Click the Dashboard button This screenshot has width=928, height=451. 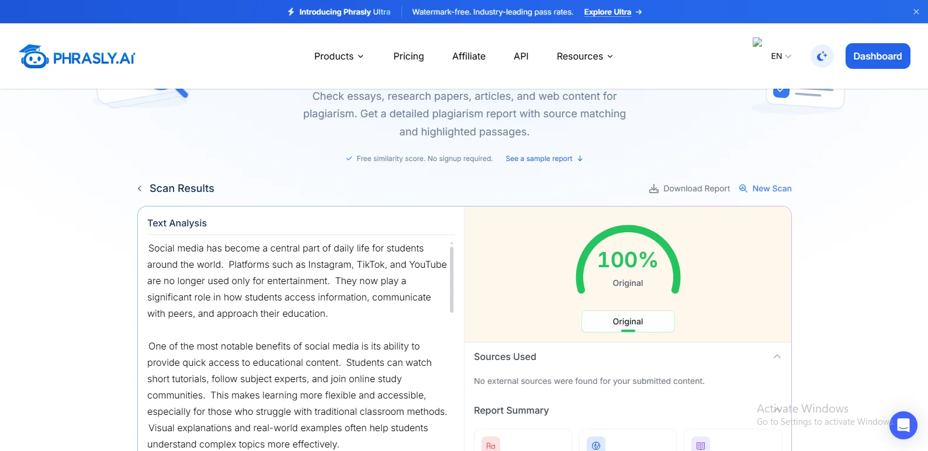click(878, 56)
